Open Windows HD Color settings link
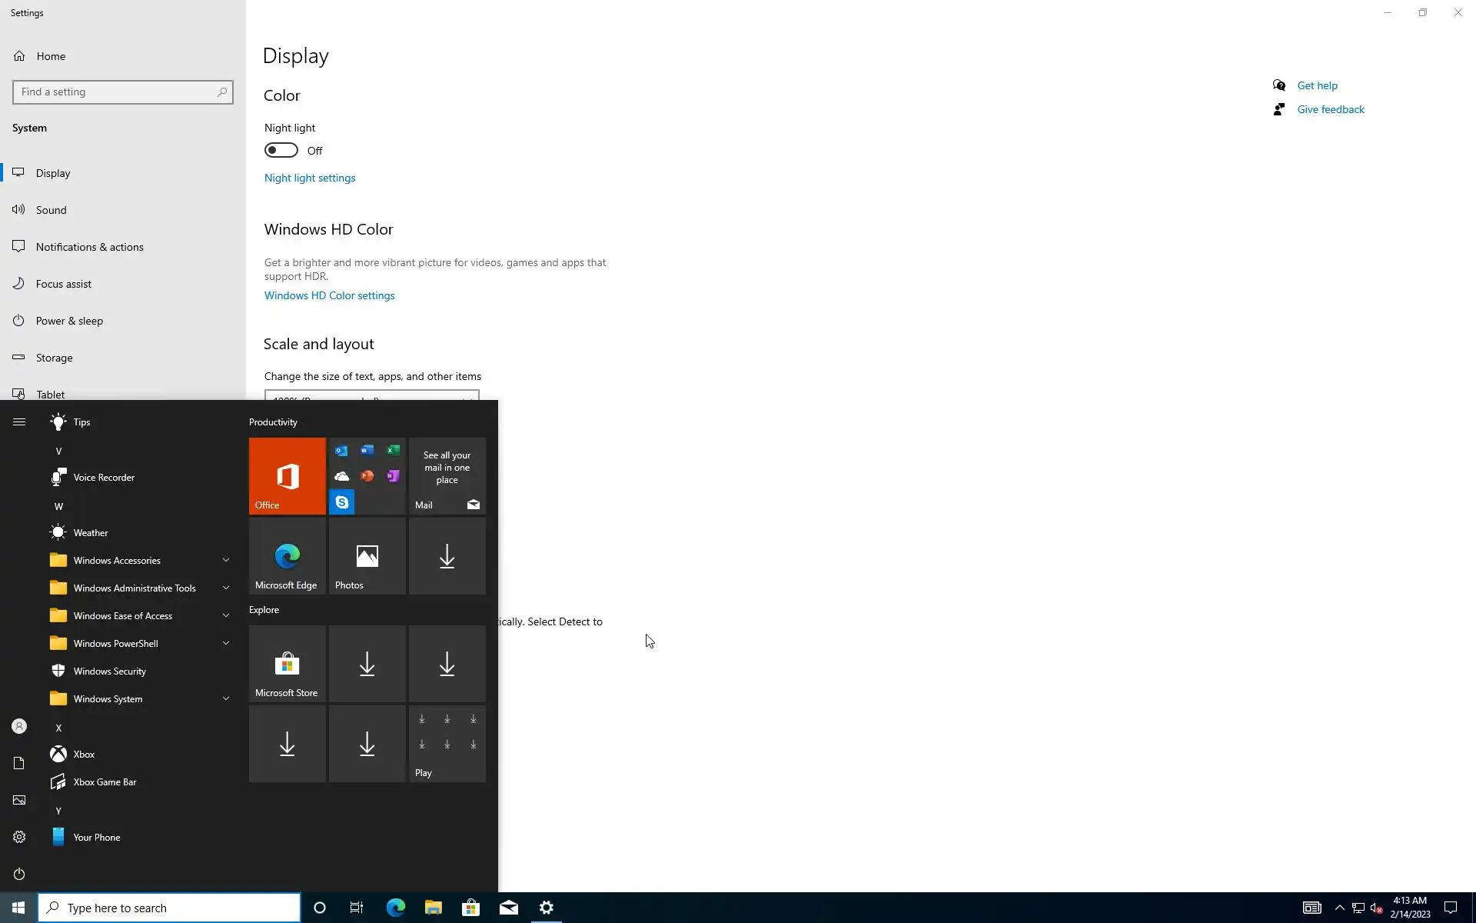1476x923 pixels. (x=329, y=295)
